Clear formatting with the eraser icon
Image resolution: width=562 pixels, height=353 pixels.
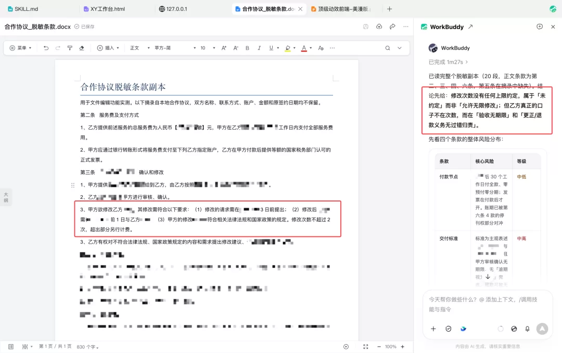click(x=82, y=48)
